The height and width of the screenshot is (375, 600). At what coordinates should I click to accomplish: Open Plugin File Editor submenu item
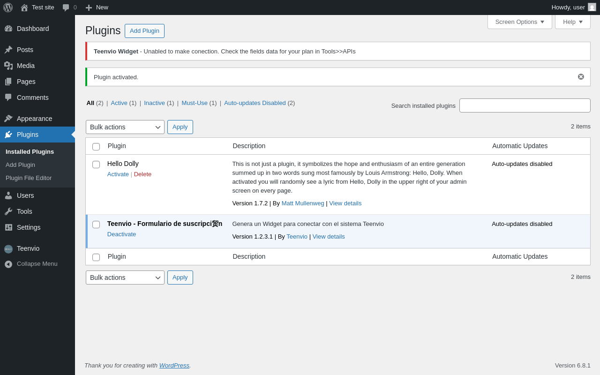pyautogui.click(x=29, y=178)
